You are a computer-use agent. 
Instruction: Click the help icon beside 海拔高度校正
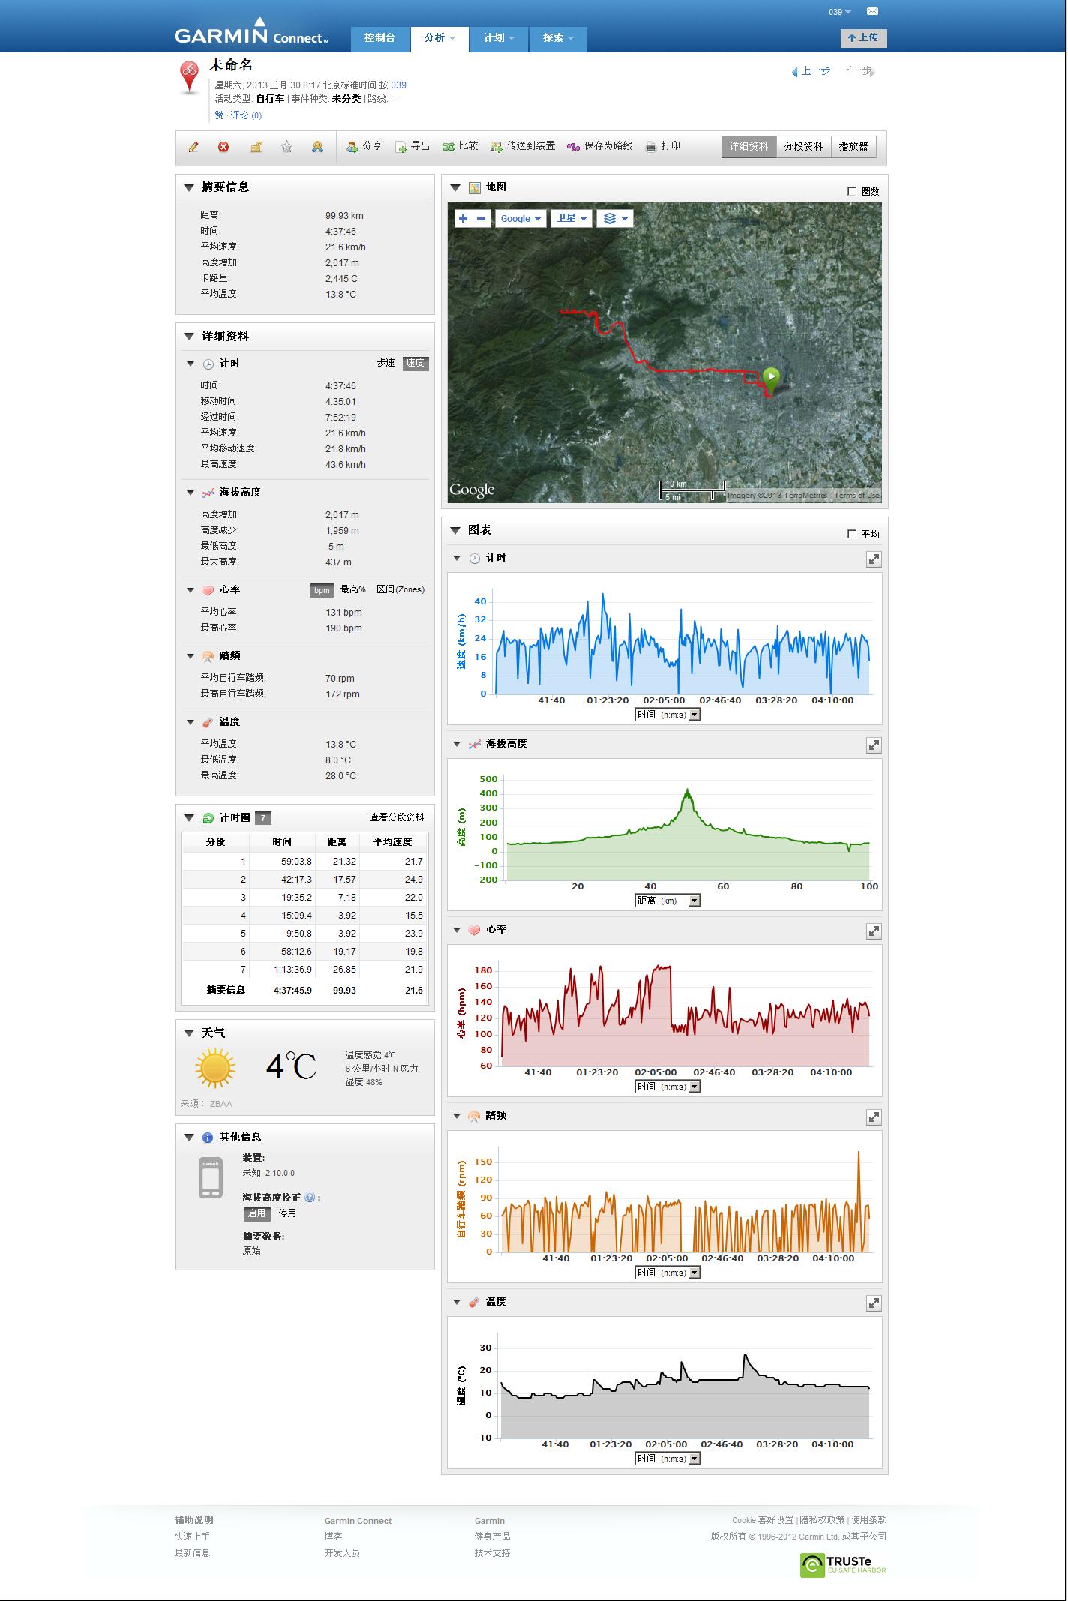tap(310, 1198)
